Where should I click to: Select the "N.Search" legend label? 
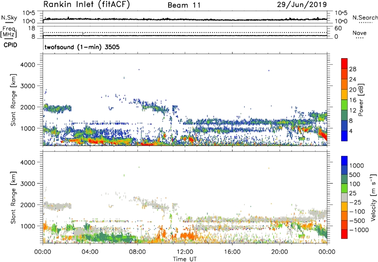pyautogui.click(x=365, y=17)
